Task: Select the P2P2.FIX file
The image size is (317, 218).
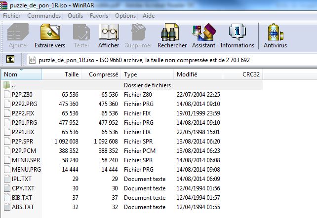Action: [x=23, y=113]
